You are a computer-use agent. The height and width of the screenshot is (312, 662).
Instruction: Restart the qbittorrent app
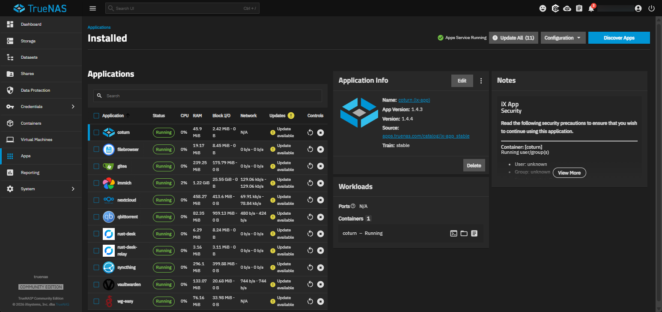(x=310, y=217)
